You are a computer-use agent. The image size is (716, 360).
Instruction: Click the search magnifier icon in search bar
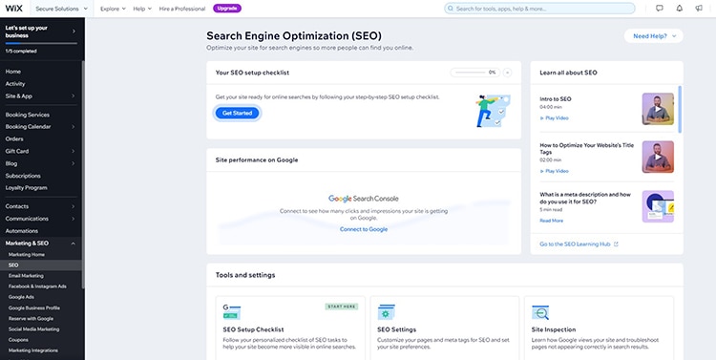451,9
